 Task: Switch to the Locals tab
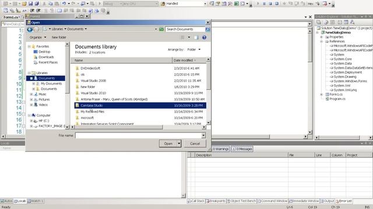(x=20, y=201)
